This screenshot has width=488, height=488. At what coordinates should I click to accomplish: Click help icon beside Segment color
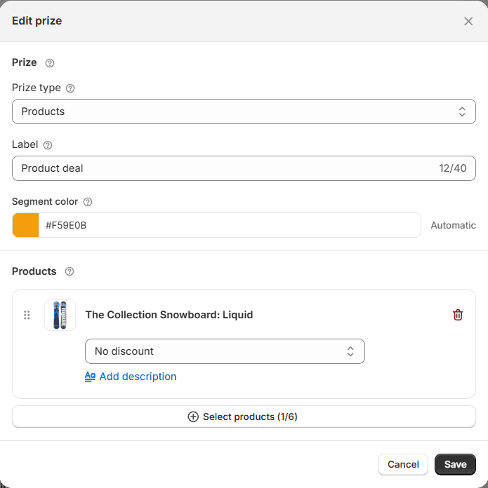(x=88, y=202)
